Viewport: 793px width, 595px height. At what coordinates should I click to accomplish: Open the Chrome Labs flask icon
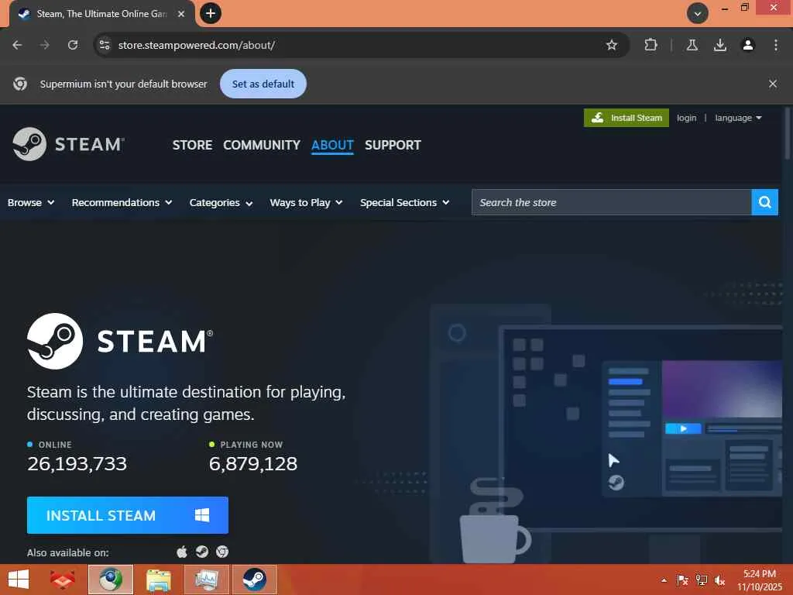692,45
